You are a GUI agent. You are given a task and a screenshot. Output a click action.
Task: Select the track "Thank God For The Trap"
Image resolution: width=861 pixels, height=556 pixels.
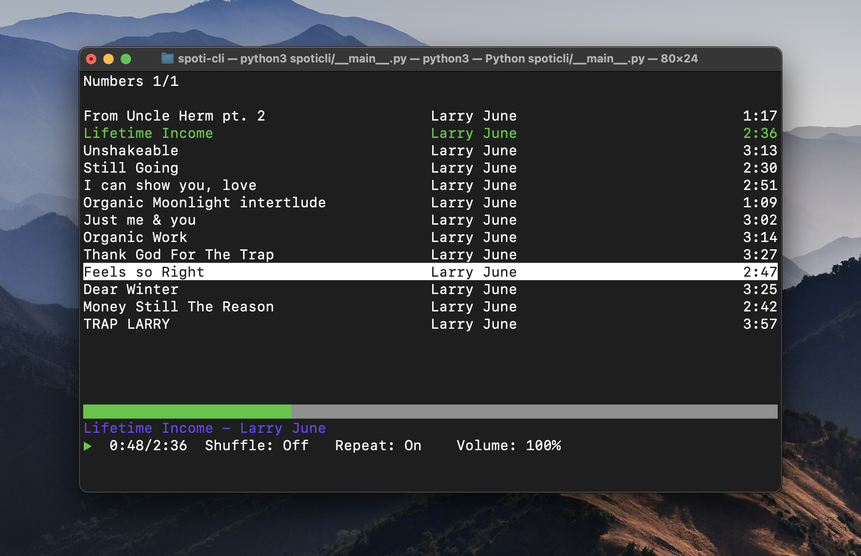[x=179, y=255]
